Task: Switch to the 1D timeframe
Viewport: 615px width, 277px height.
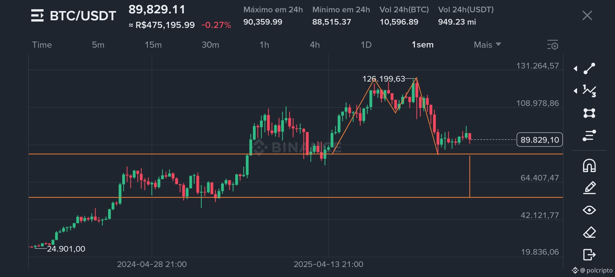Action: pyautogui.click(x=366, y=45)
